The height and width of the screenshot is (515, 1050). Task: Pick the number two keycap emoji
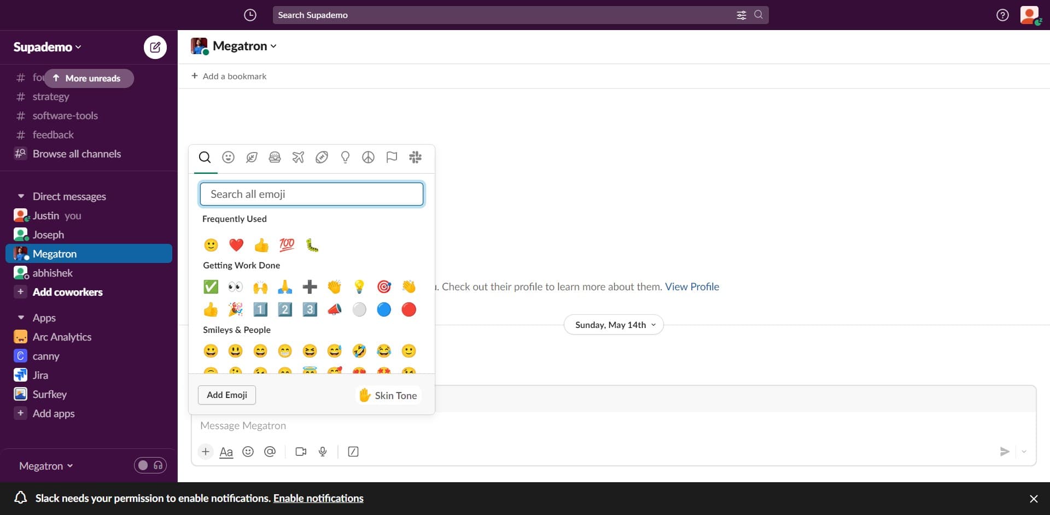(x=285, y=309)
